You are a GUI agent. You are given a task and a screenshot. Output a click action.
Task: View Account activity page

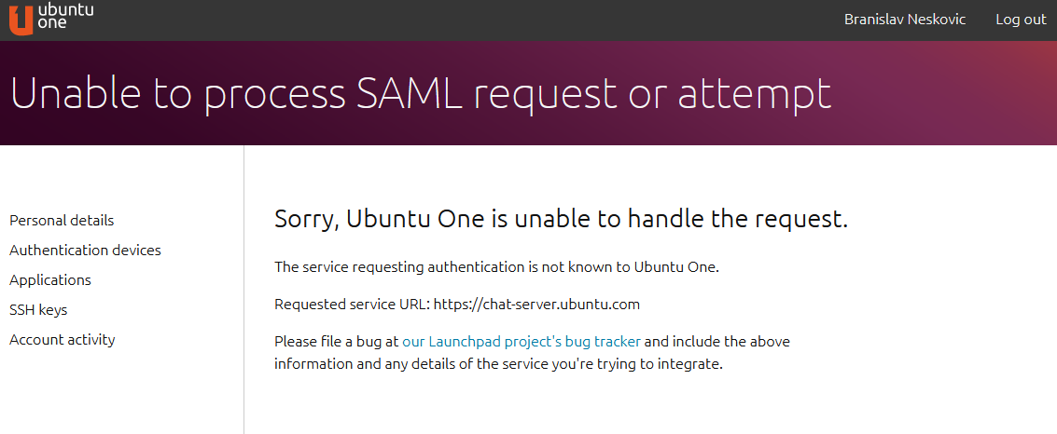tap(63, 340)
